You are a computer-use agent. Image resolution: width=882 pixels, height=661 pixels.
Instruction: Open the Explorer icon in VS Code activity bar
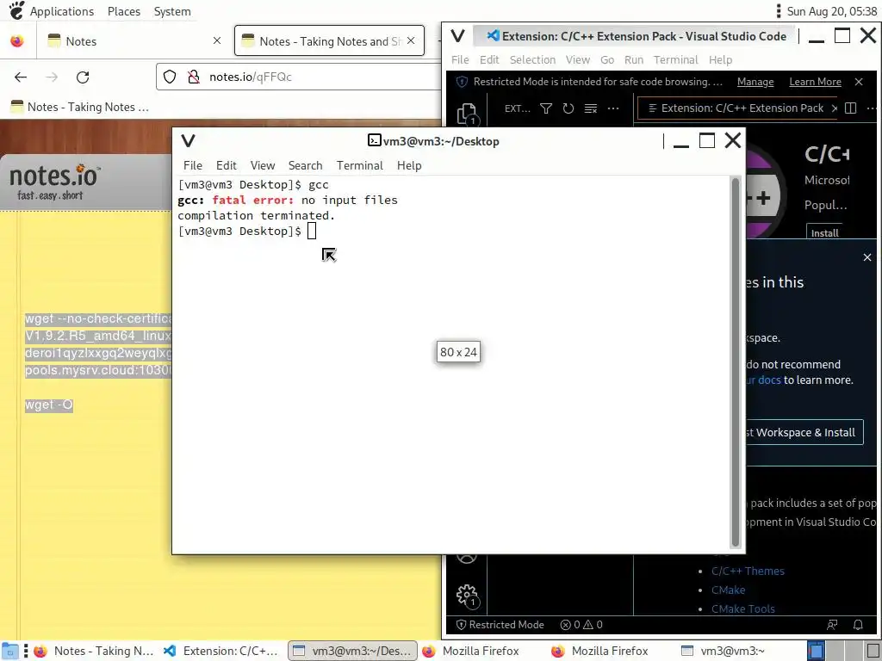click(467, 114)
